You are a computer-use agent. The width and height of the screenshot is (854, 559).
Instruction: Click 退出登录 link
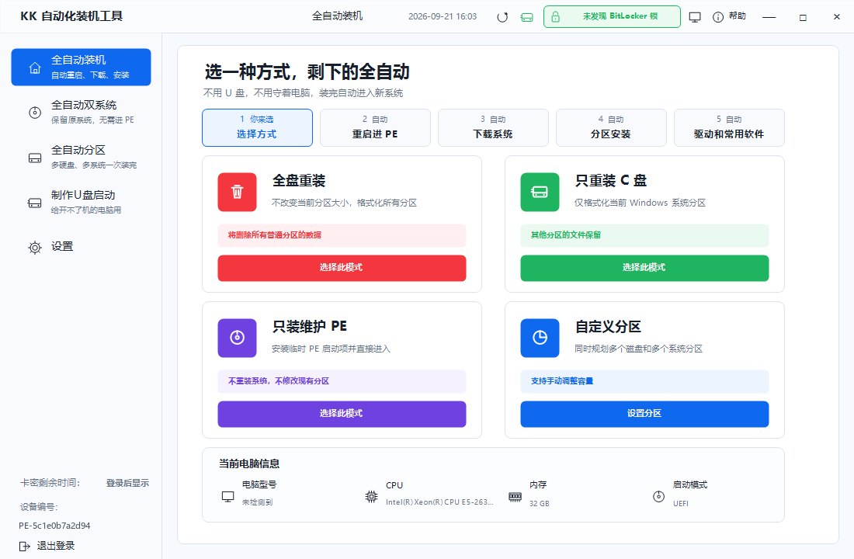(56, 546)
